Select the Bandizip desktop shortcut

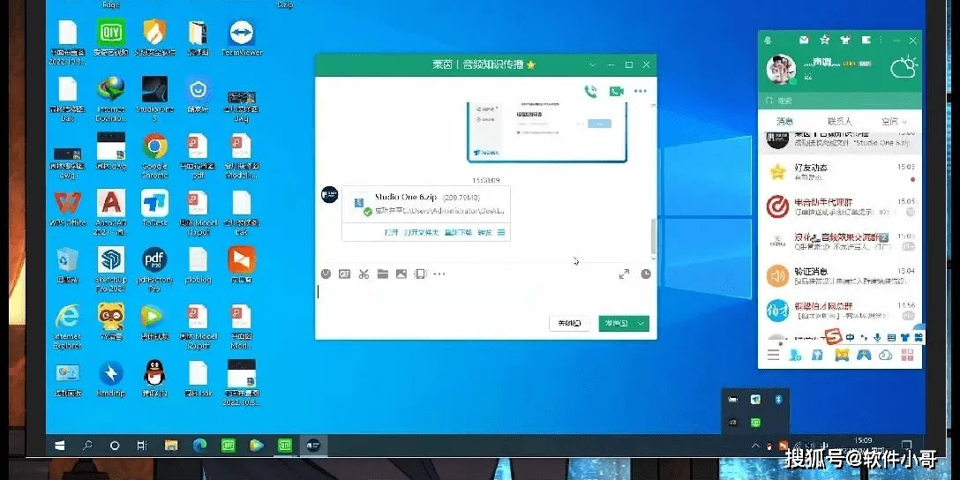coord(111,379)
